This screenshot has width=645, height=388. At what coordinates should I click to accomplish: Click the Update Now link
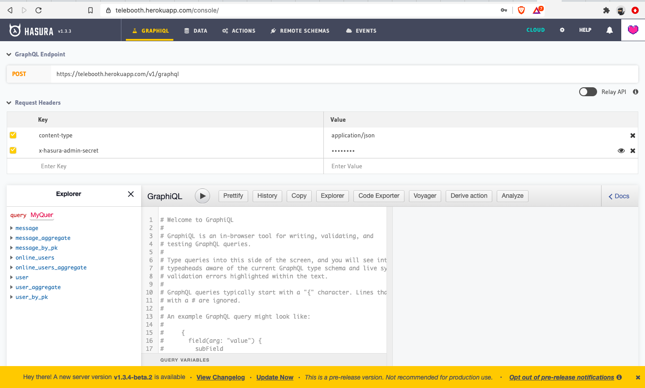[x=275, y=377]
